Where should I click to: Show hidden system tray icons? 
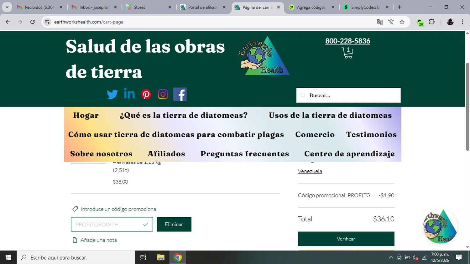[x=391, y=257]
